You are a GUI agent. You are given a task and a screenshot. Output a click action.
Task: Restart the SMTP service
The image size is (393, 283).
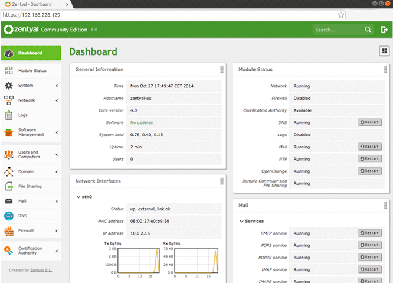click(369, 233)
